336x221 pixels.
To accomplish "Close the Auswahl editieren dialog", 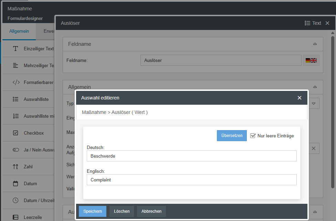I will [x=300, y=98].
